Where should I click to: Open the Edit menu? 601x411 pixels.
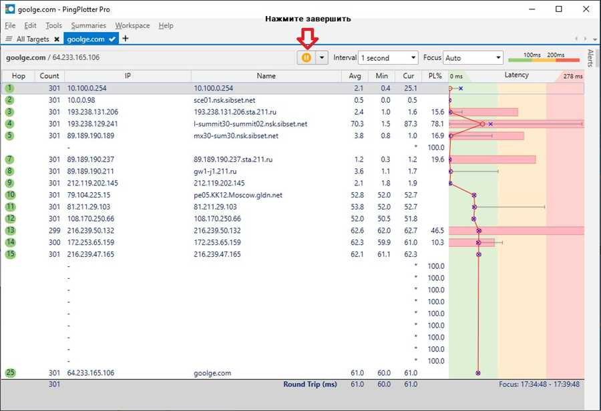click(30, 25)
